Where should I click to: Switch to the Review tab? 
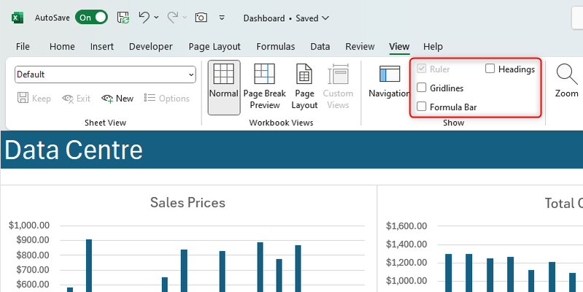360,47
